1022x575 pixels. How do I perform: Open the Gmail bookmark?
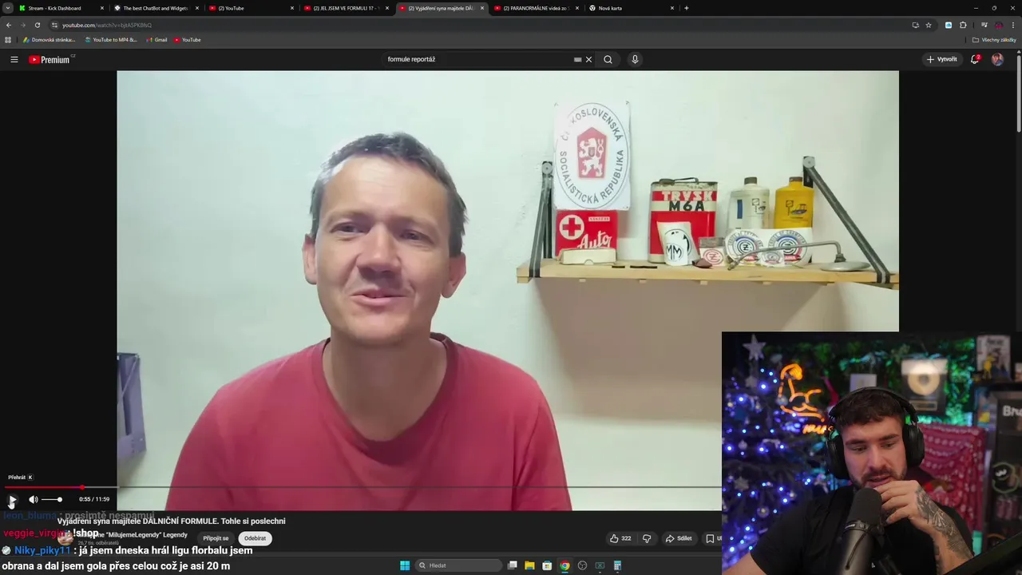(156, 40)
